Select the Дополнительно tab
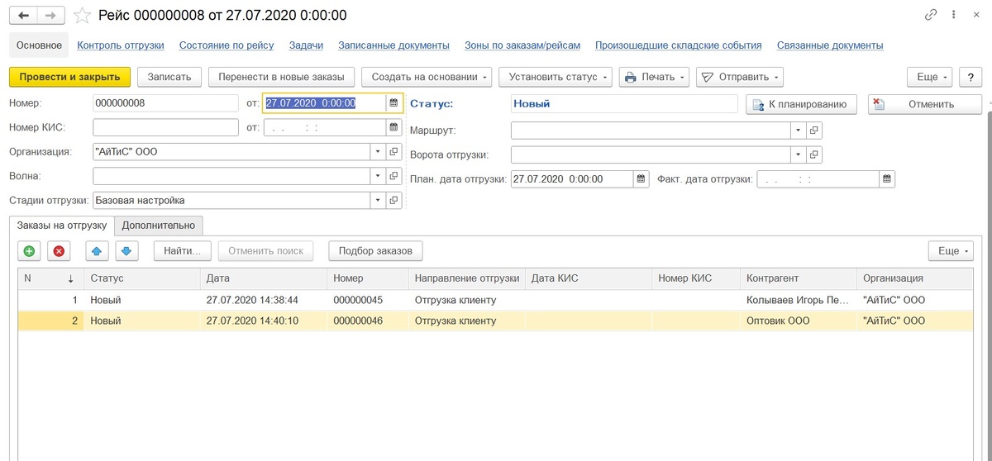Screen dimensions: 992x461 pos(159,225)
